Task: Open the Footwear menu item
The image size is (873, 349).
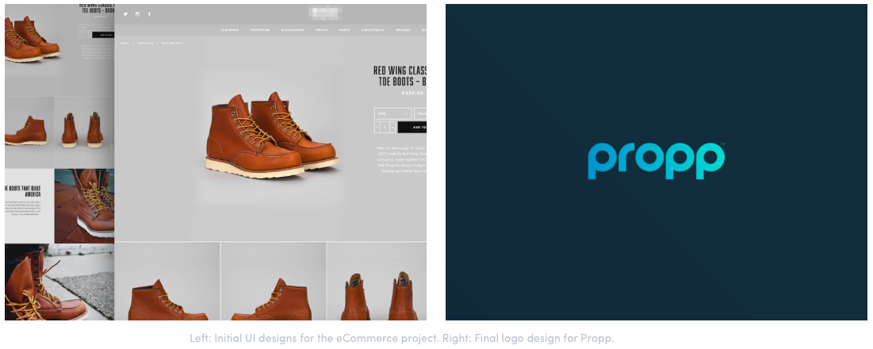Action: (x=259, y=30)
